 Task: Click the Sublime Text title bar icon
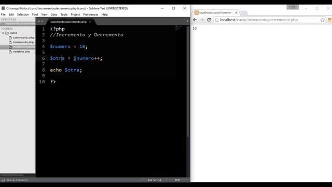[3, 8]
